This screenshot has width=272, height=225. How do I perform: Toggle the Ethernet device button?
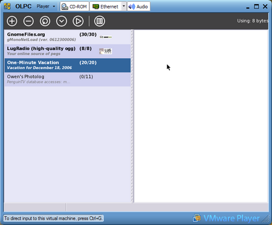[106, 7]
